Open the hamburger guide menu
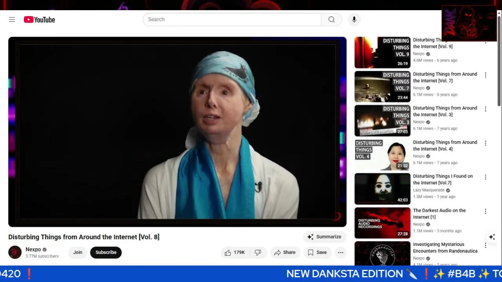 [12, 20]
